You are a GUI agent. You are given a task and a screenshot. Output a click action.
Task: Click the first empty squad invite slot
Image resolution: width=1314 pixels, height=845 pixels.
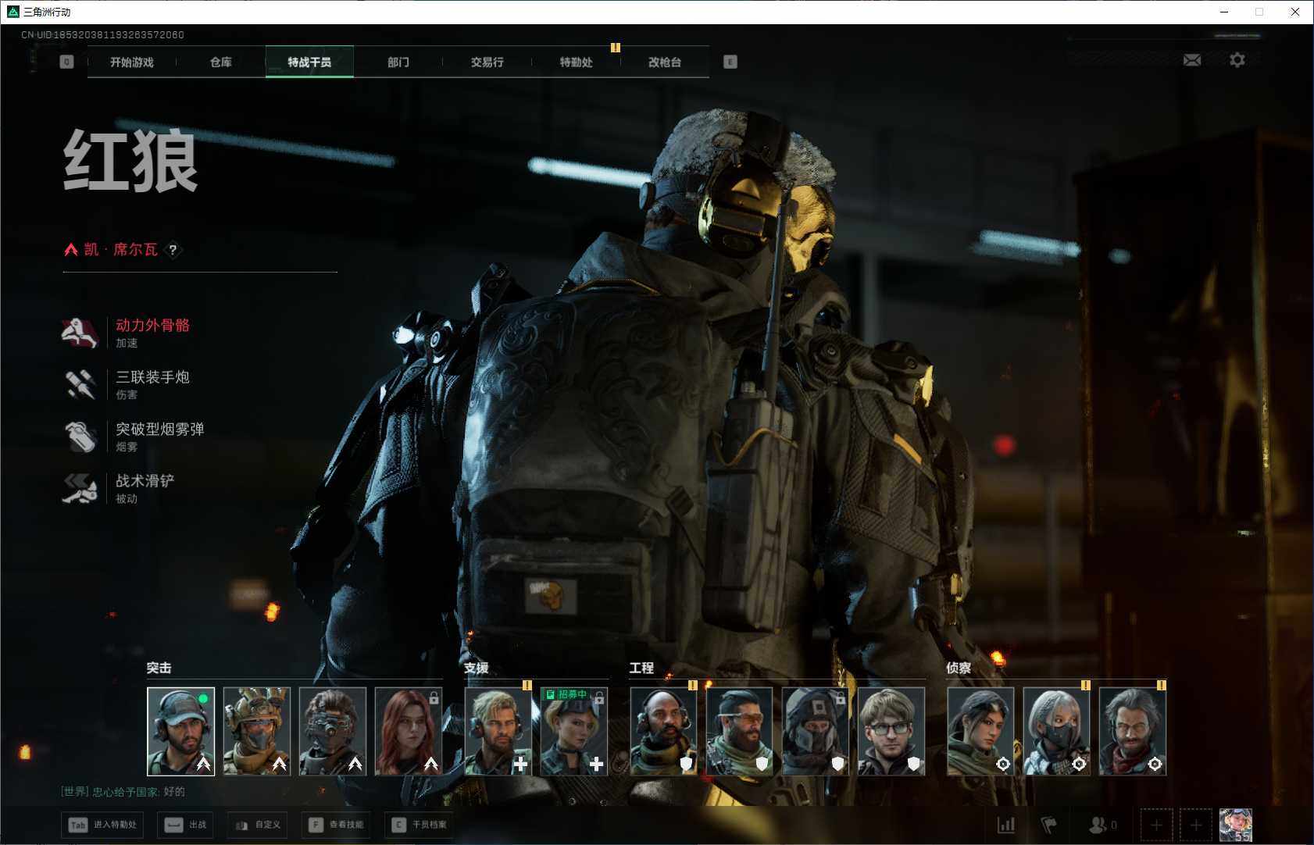(1156, 825)
